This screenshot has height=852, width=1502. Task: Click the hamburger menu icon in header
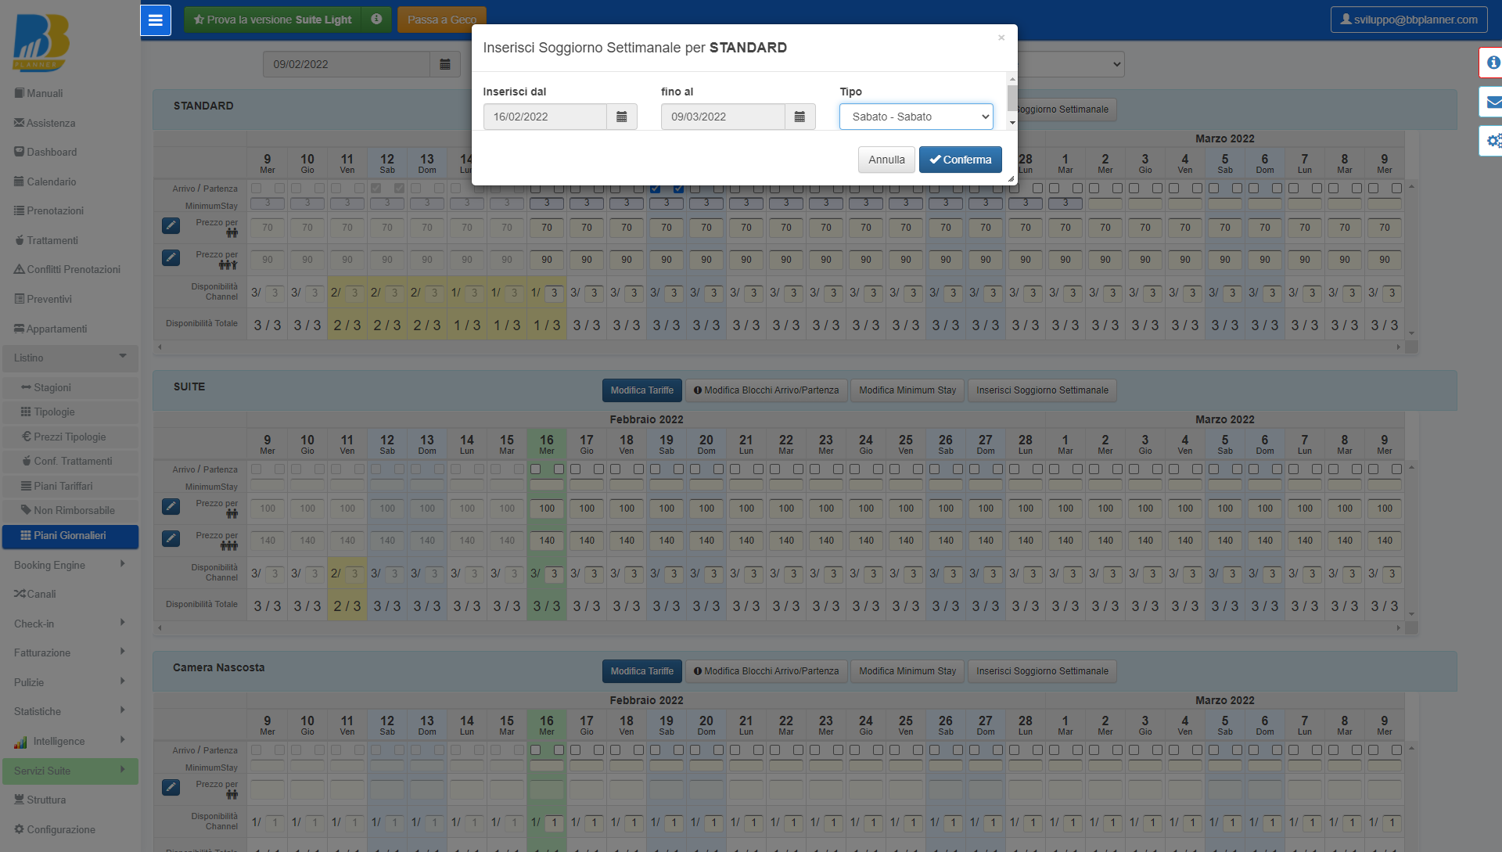click(x=156, y=20)
